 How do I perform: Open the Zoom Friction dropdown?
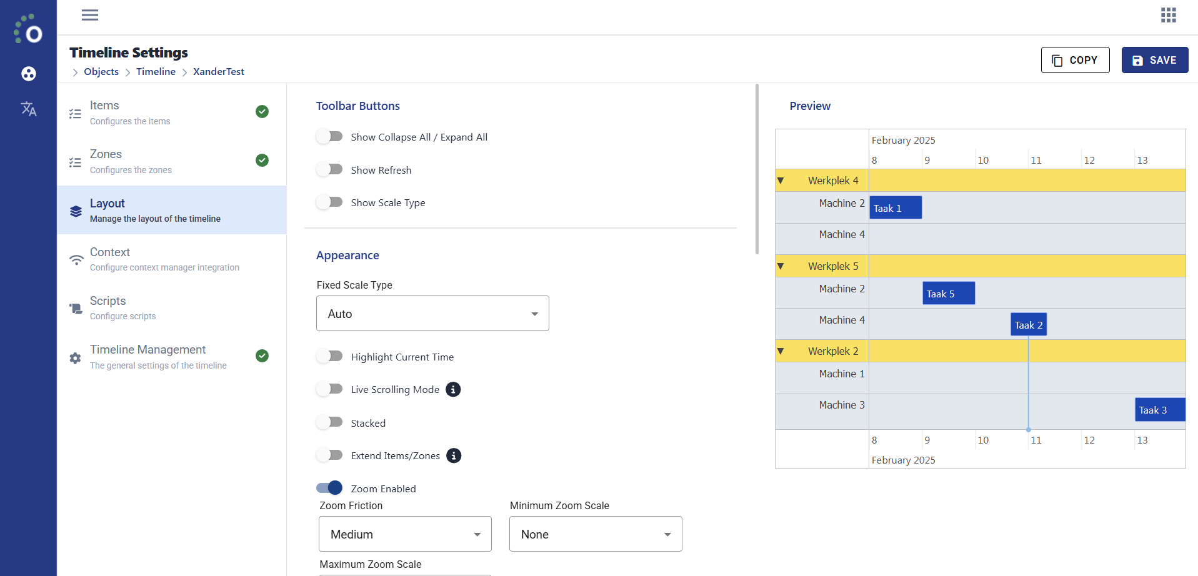[405, 534]
